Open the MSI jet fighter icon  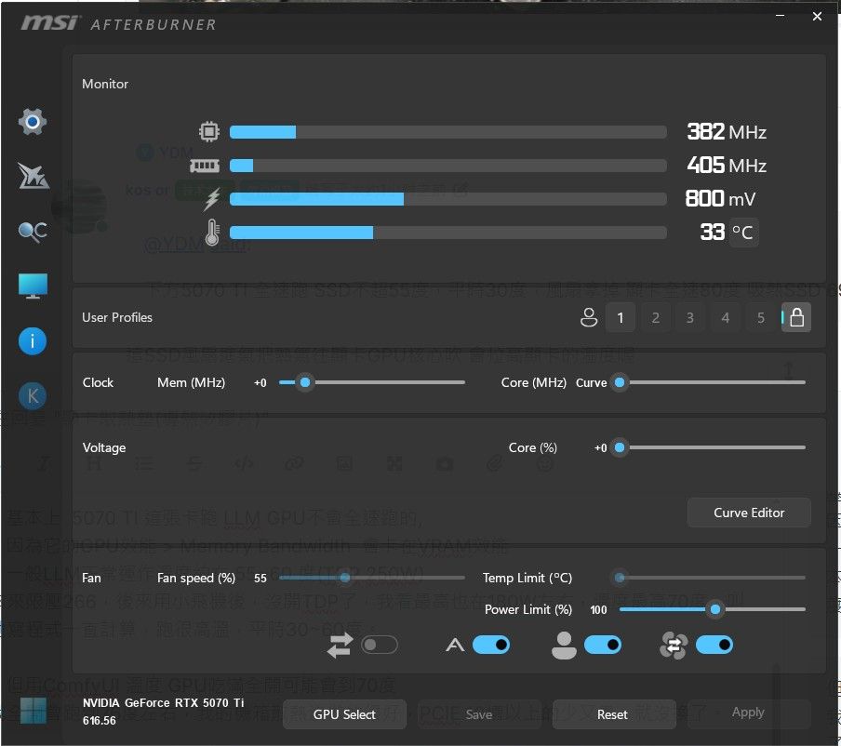point(33,176)
